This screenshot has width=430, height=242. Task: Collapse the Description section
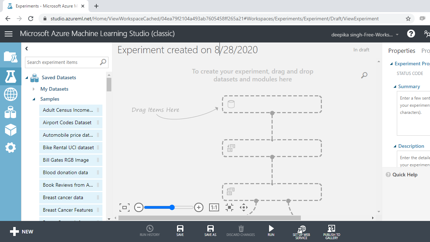[x=395, y=146]
